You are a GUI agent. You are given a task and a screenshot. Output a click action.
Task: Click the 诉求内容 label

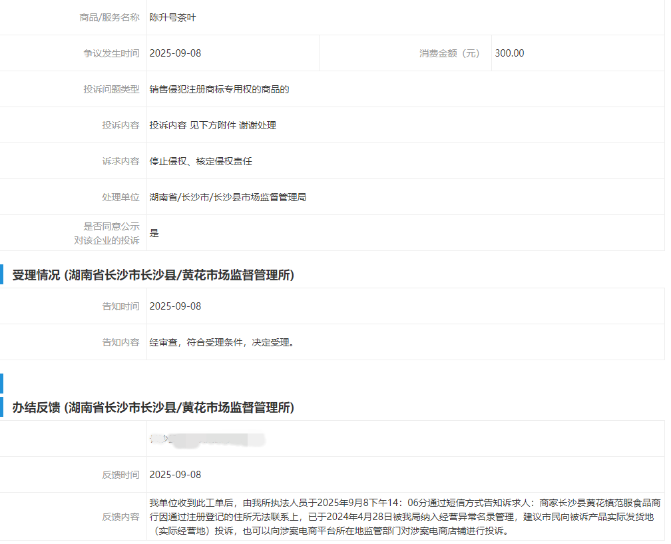pos(120,161)
